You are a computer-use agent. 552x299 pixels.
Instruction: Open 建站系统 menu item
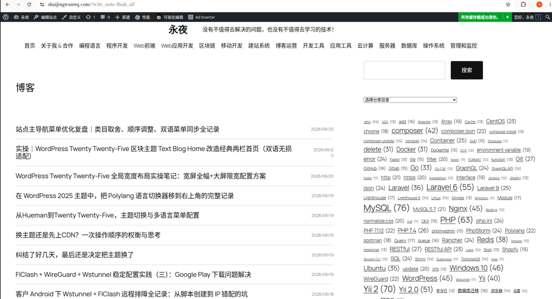pos(259,46)
